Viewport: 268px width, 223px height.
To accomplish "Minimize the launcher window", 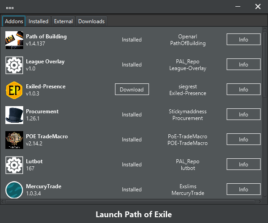I will [x=238, y=7].
